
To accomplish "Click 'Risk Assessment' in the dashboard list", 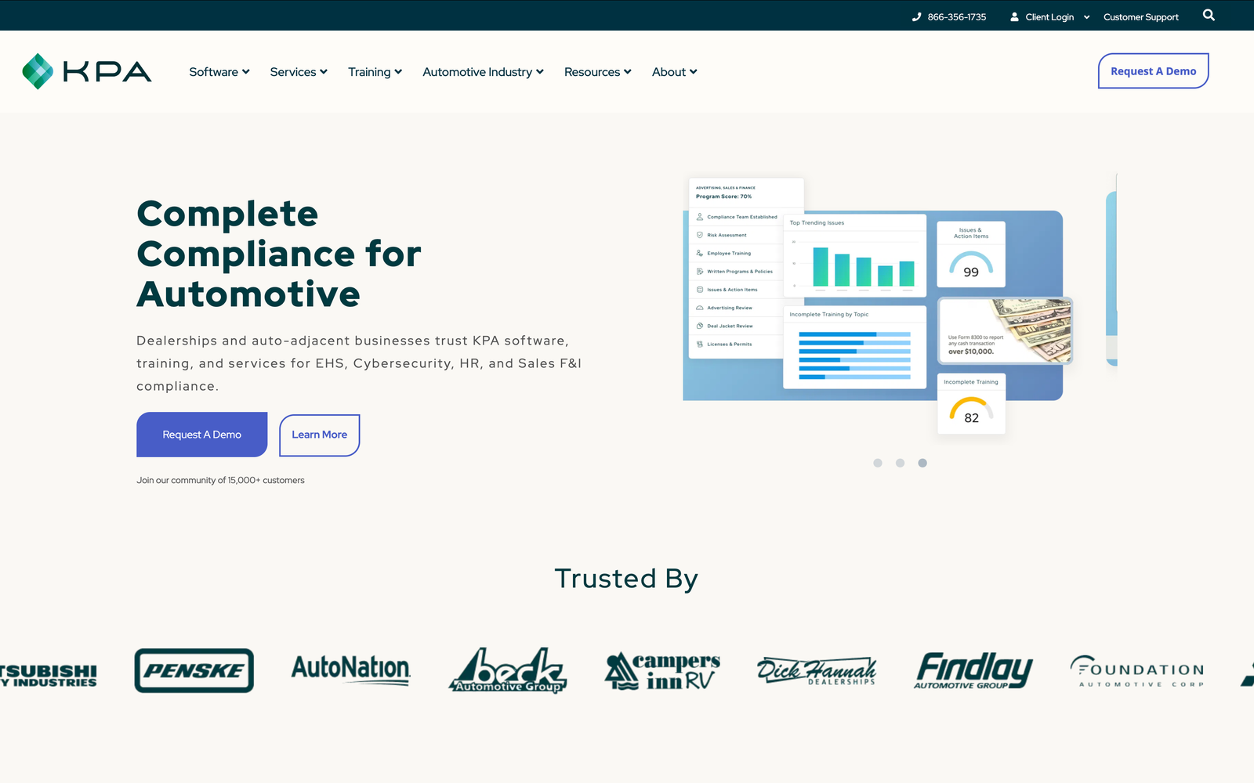I will [x=727, y=235].
